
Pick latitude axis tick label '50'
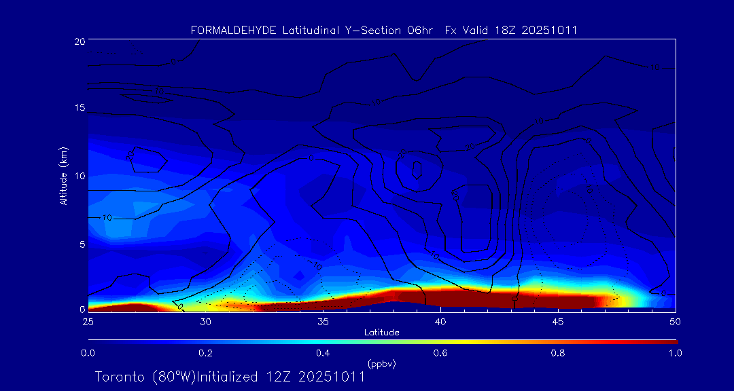pos(675,321)
